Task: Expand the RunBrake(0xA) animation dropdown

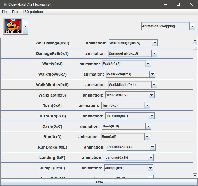Action: [x=153, y=147]
